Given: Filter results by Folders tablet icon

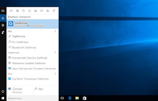Looking at the screenshot, I should [30, 11].
